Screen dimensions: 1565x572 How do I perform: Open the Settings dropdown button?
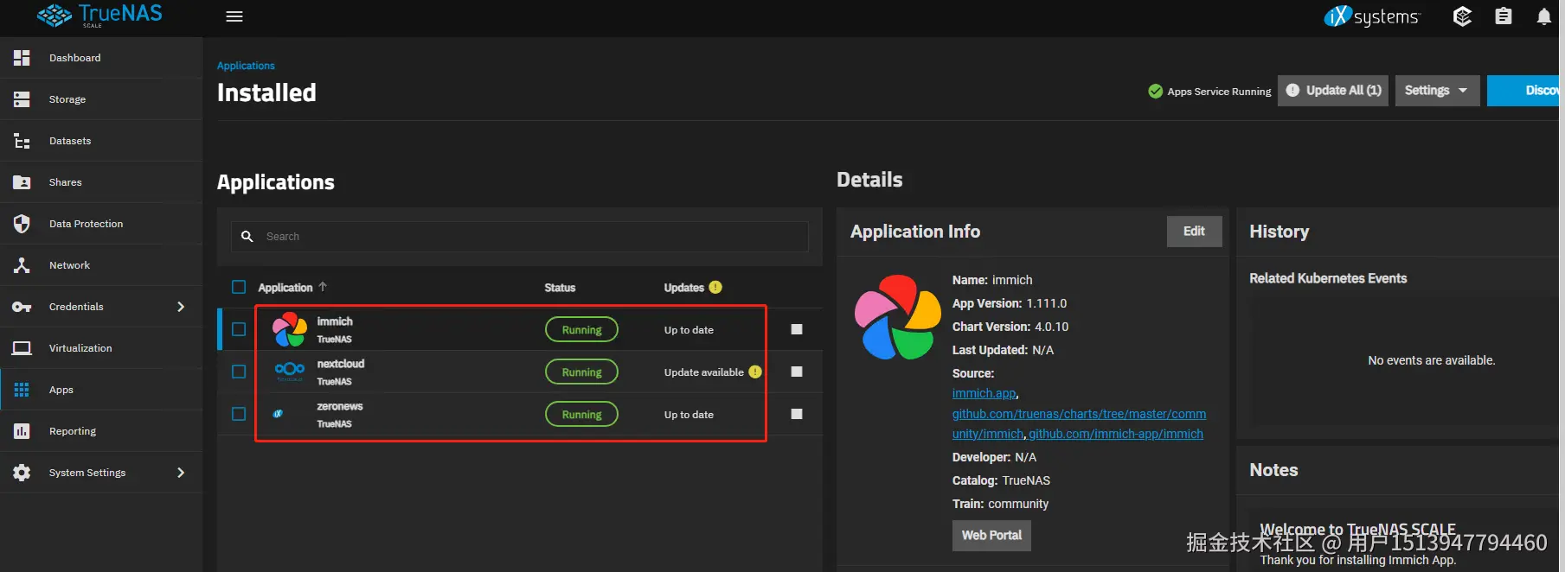(1437, 90)
